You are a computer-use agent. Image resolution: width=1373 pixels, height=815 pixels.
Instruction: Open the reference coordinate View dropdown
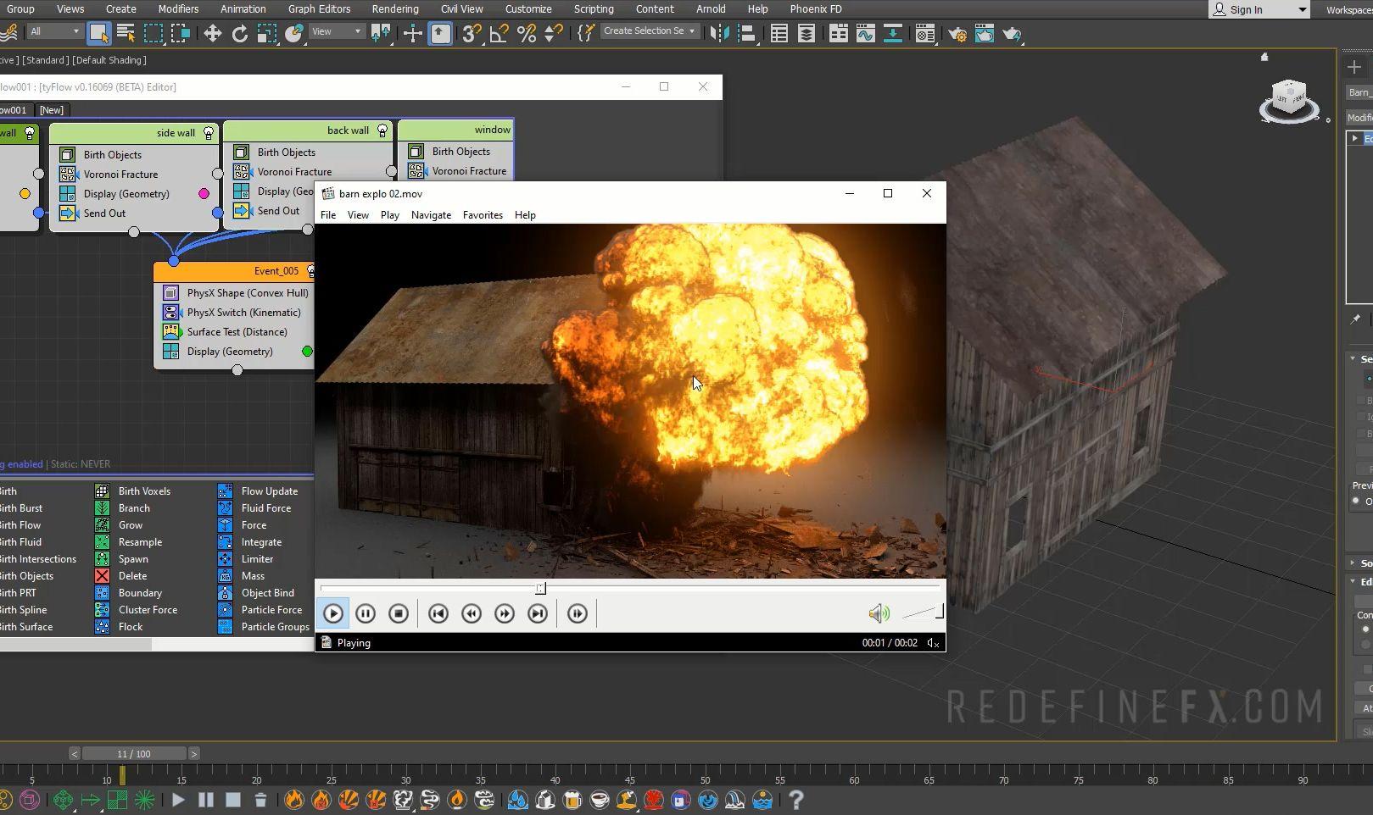point(337,31)
